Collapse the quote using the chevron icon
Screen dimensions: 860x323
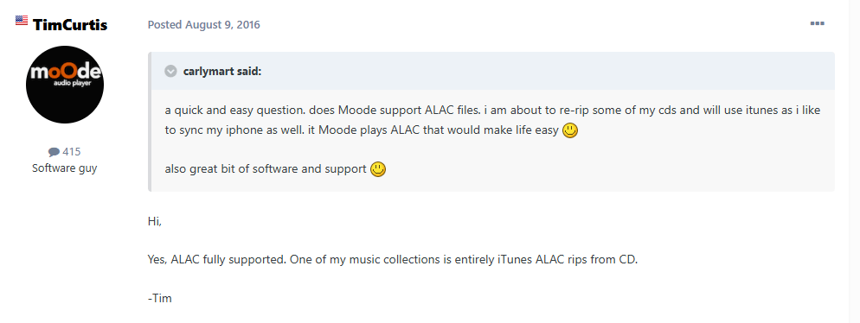(171, 71)
